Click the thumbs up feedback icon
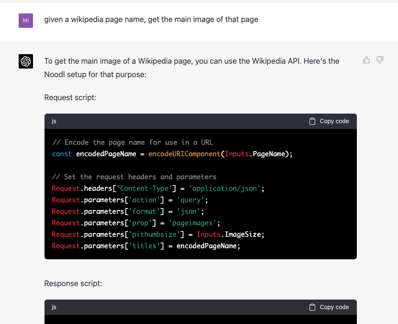 point(366,60)
